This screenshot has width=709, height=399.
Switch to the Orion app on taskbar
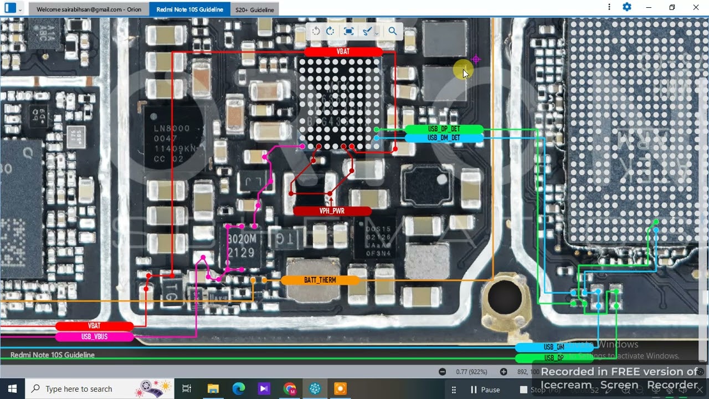pos(315,389)
